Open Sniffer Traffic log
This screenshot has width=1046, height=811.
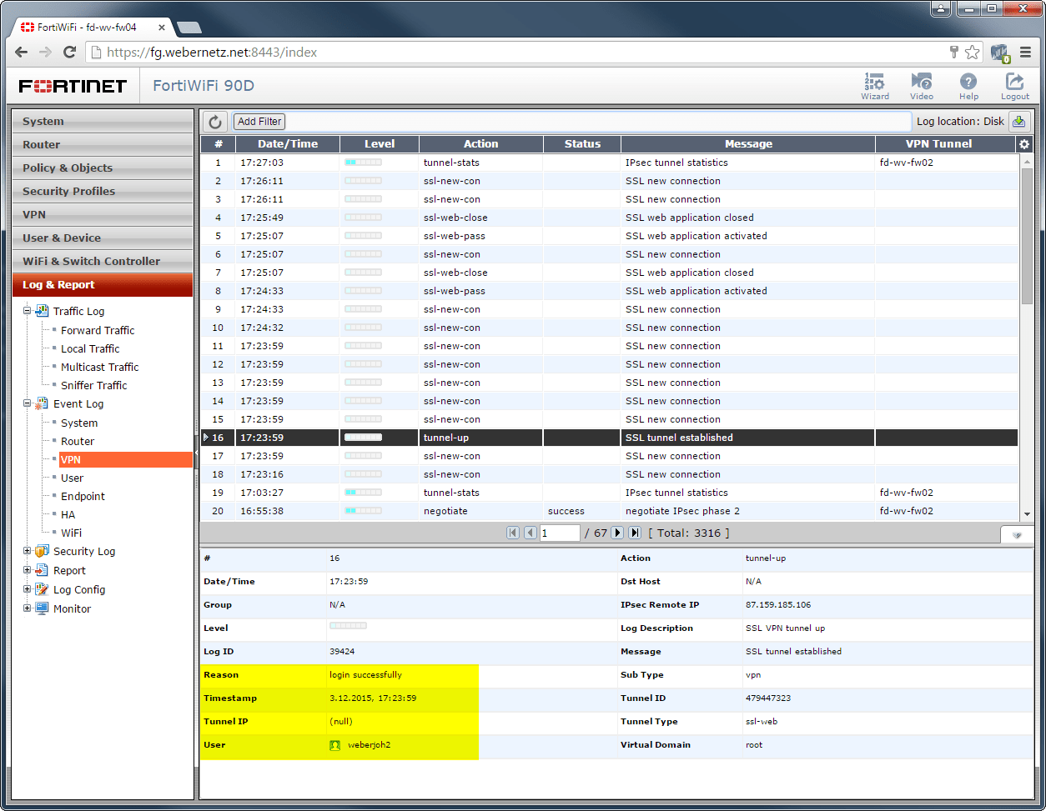(93, 385)
